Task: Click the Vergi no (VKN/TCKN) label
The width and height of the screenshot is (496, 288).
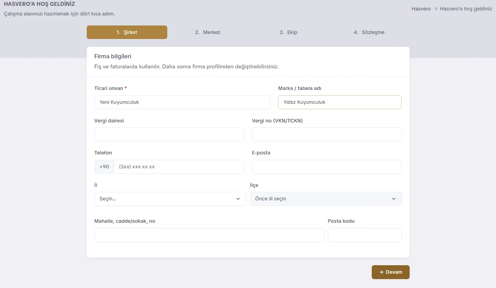Action: tap(277, 120)
